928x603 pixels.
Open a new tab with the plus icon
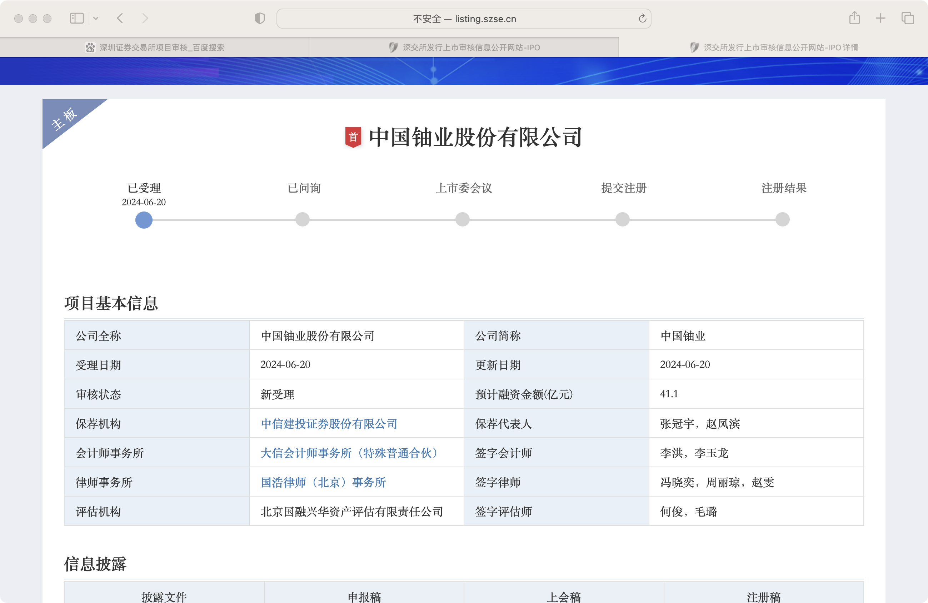[x=880, y=18]
